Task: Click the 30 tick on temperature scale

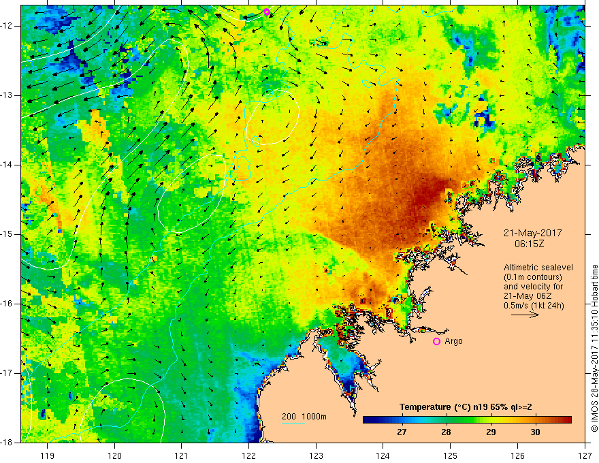Action: 535,432
